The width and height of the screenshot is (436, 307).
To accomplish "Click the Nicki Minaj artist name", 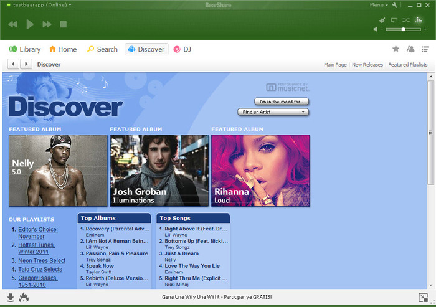I will pyautogui.click(x=176, y=284).
